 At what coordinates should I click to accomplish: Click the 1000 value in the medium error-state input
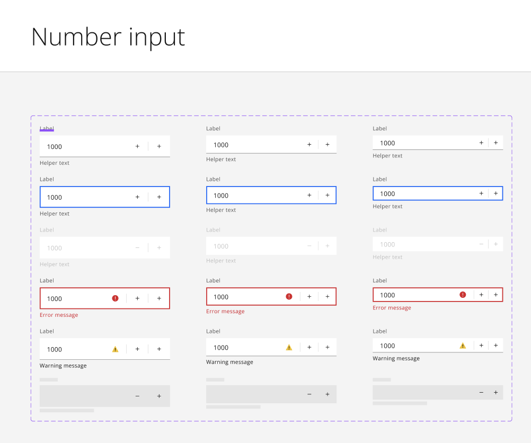pyautogui.click(x=221, y=297)
